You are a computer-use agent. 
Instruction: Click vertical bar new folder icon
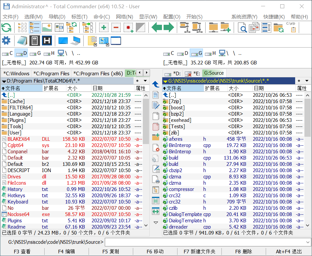tap(156, 137)
